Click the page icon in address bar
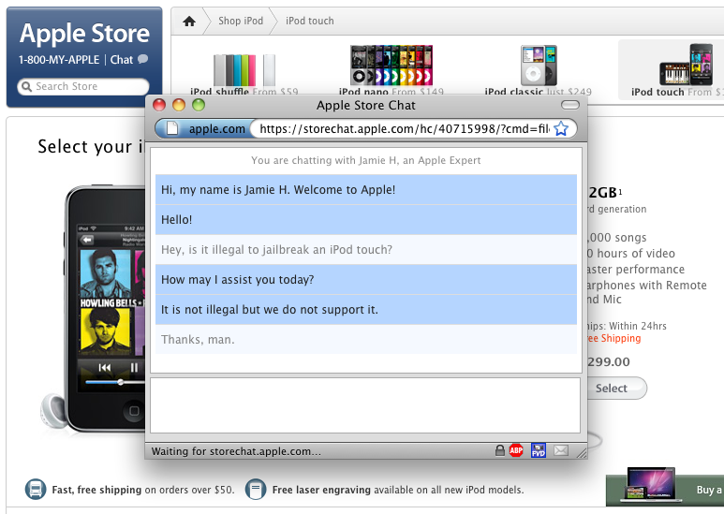This screenshot has height=514, width=724. [172, 128]
